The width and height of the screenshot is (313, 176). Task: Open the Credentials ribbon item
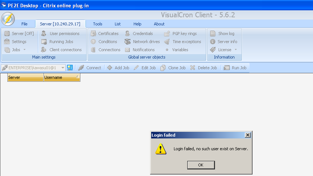tap(127, 34)
